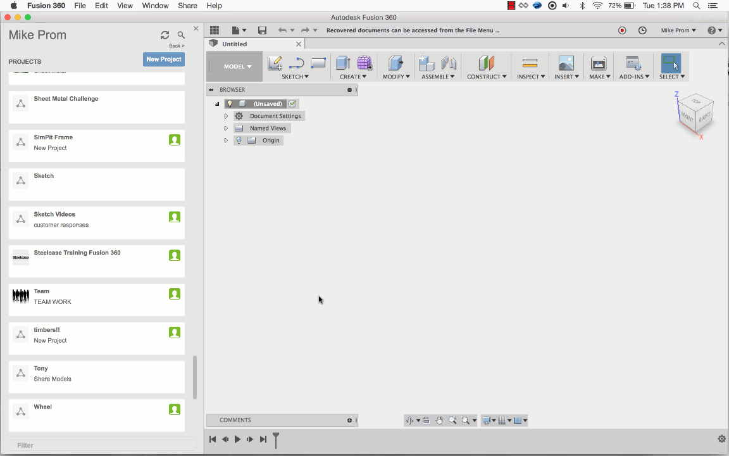Screen dimensions: 729x456
Task: Open the Mike Prom account dropdown
Action: (678, 30)
